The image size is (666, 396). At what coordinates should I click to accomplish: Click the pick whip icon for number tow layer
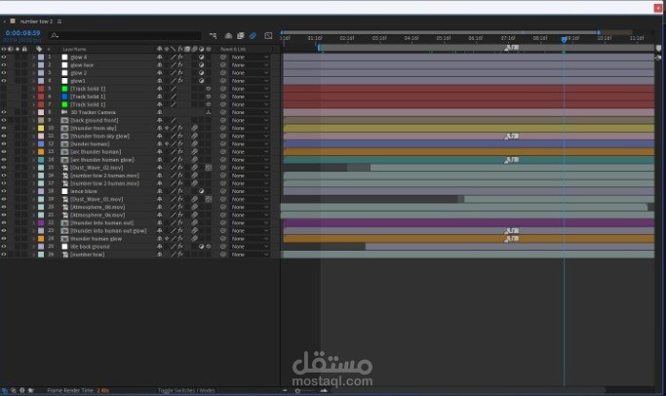tap(223, 255)
